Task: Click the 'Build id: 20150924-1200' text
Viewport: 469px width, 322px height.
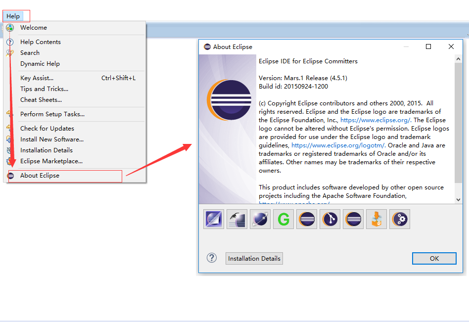Action: click(293, 87)
